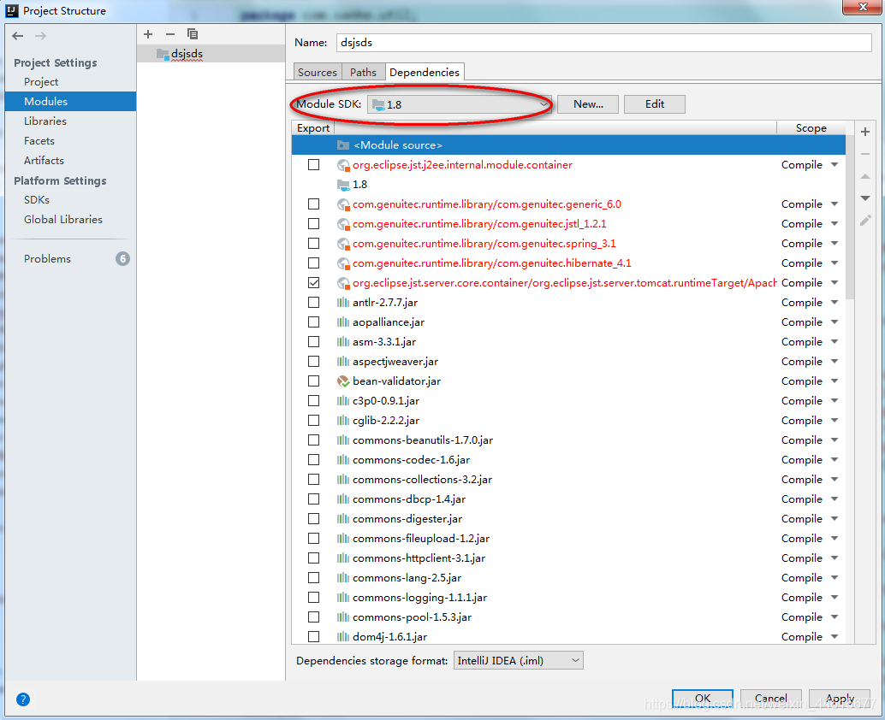The width and height of the screenshot is (885, 720).
Task: Change the scope of asm-3.3.1.jar
Action: (835, 342)
